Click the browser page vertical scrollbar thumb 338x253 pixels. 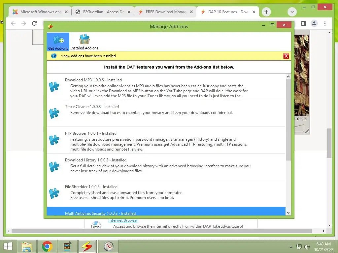(329, 143)
